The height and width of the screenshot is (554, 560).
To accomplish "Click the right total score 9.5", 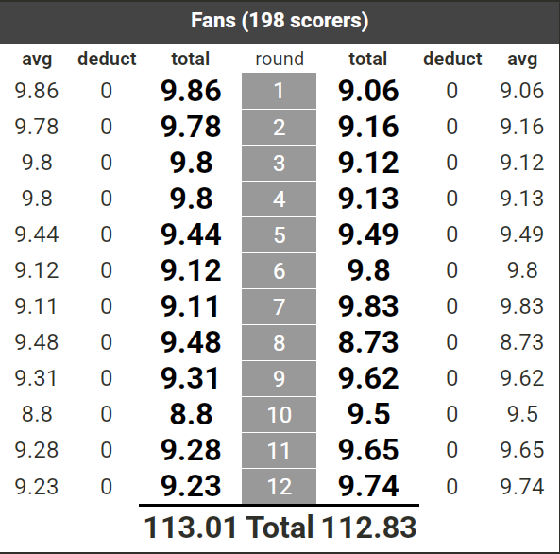I will [368, 414].
